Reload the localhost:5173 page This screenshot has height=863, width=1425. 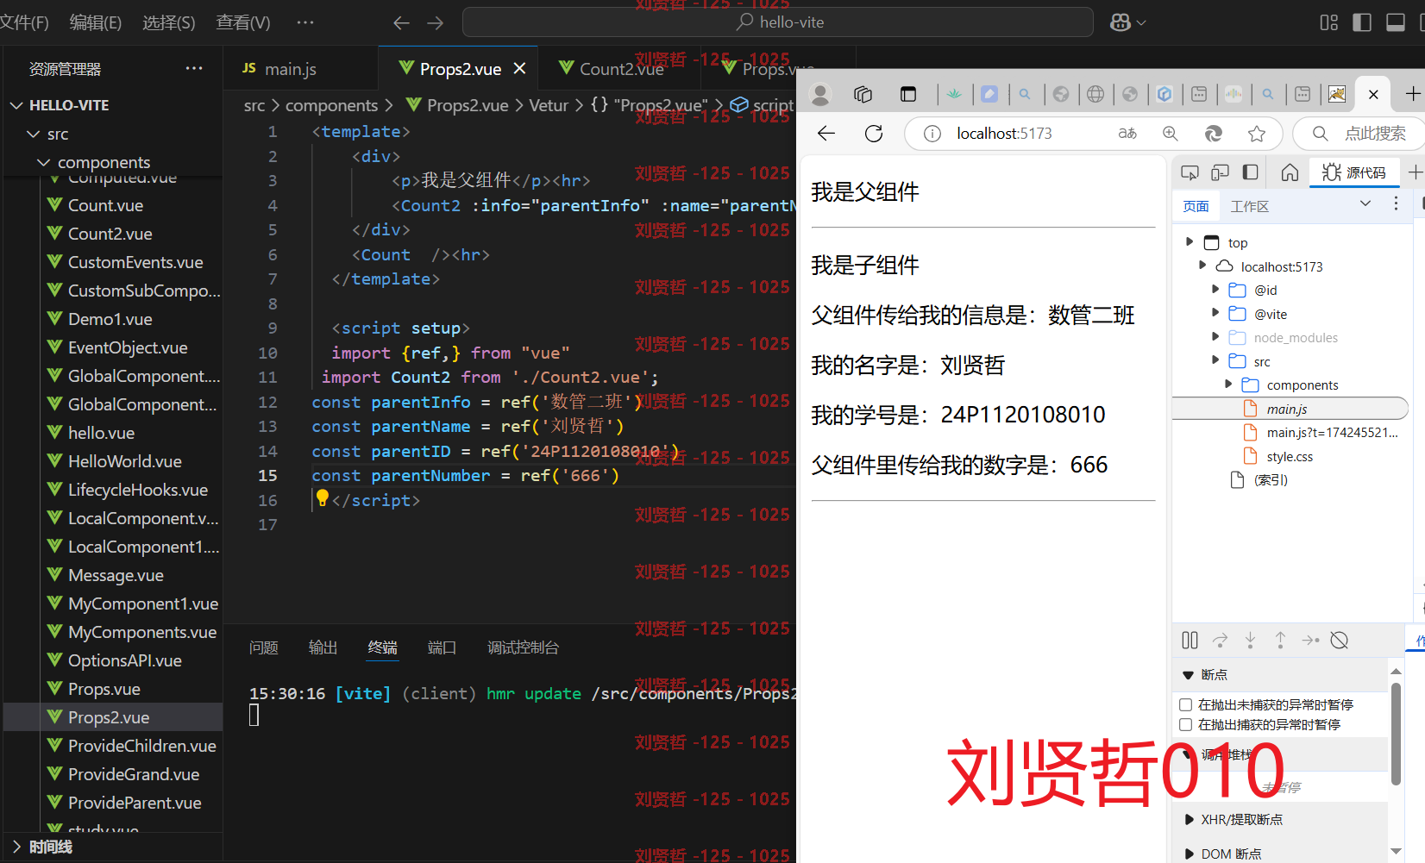click(x=874, y=134)
